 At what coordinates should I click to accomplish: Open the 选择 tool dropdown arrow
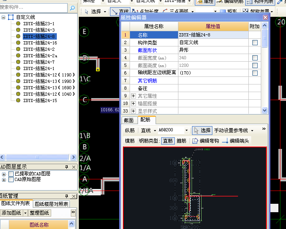pyautogui.click(x=105, y=12)
